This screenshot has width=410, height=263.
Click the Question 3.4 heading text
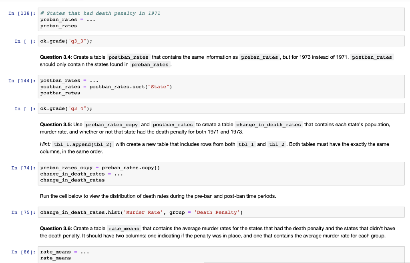pos(56,57)
